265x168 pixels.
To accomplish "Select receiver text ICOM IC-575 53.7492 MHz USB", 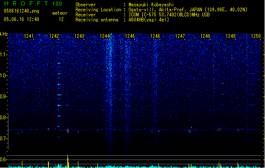I will click(169, 15).
